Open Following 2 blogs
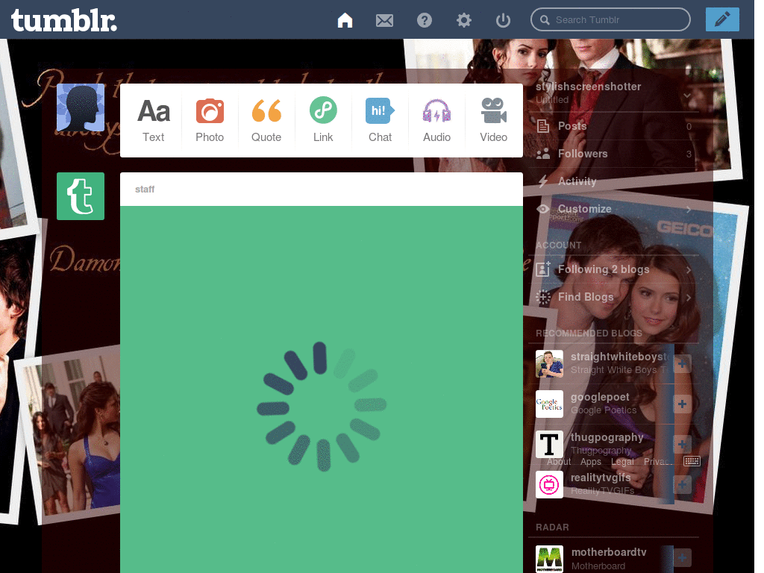The image size is (764, 573). [x=614, y=269]
